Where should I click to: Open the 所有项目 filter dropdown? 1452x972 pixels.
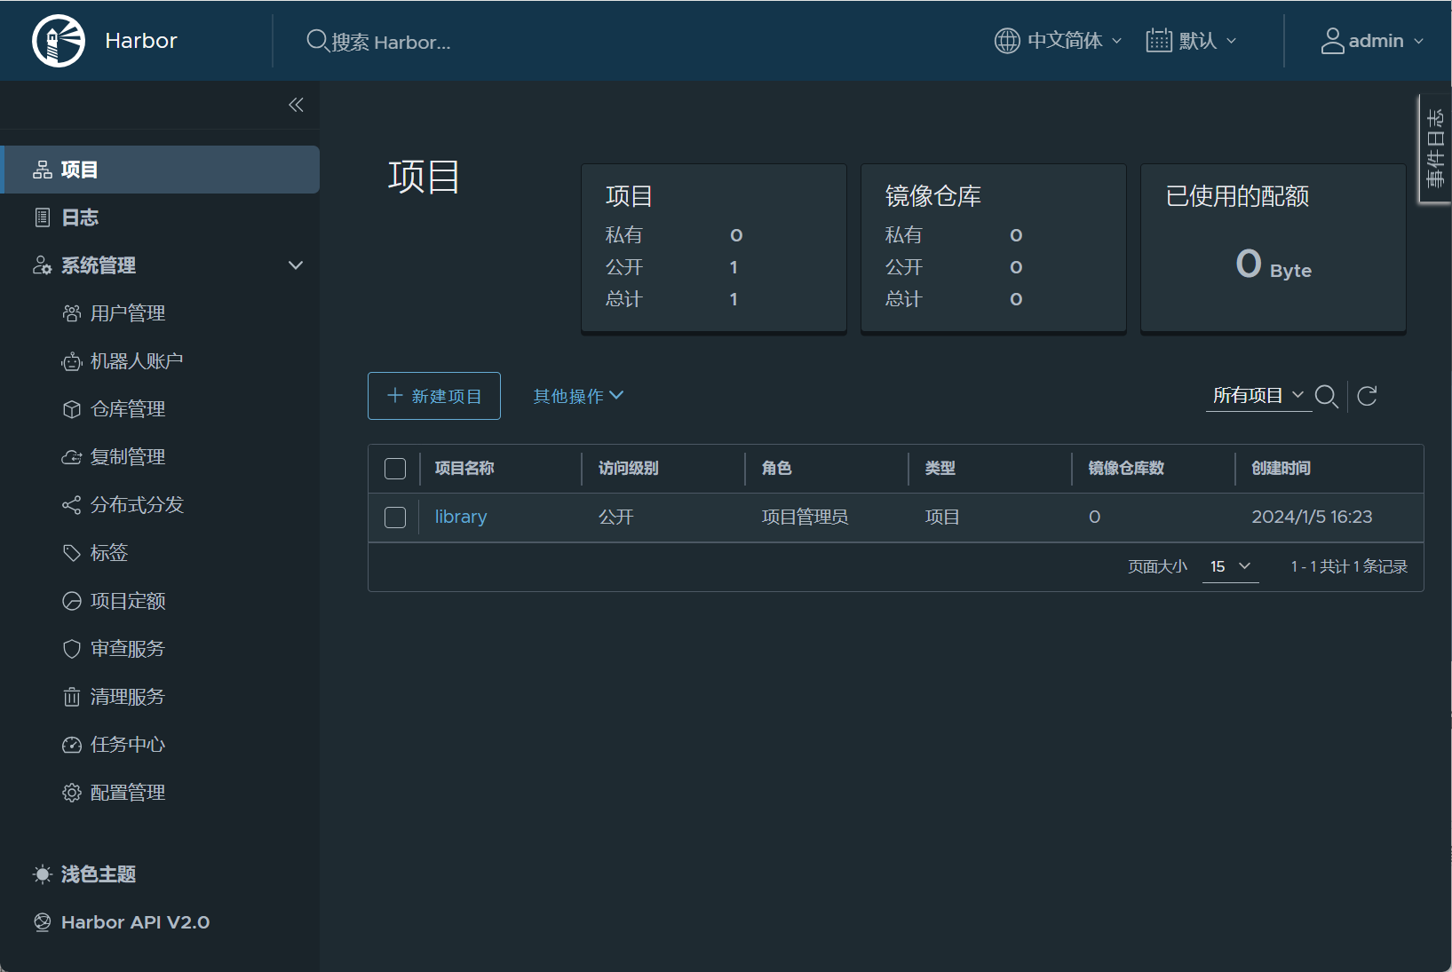(1258, 396)
